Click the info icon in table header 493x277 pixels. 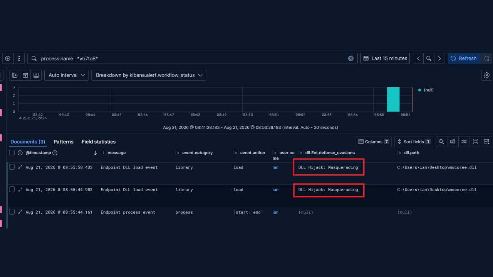(20, 153)
